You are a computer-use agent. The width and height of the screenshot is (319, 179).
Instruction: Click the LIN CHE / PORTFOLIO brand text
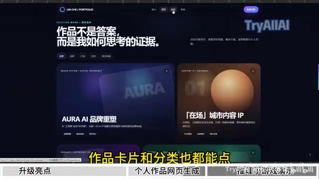pyautogui.click(x=80, y=9)
